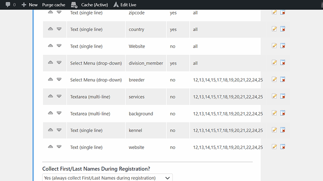Click Edit Live in admin bar

pyautogui.click(x=125, y=5)
